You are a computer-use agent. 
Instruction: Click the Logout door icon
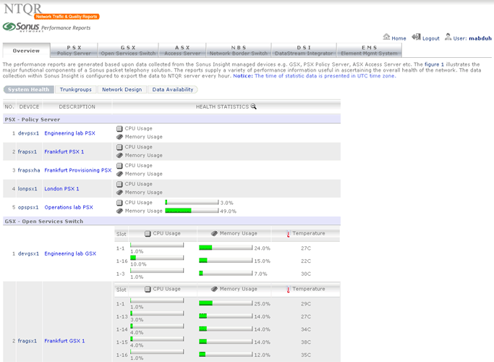click(x=416, y=38)
